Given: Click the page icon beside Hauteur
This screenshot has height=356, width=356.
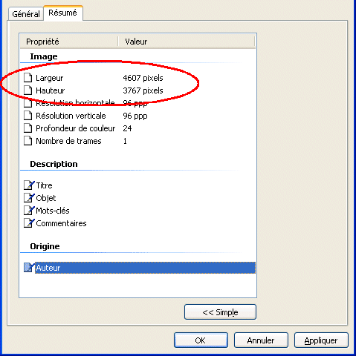Looking at the screenshot, I should (x=28, y=90).
